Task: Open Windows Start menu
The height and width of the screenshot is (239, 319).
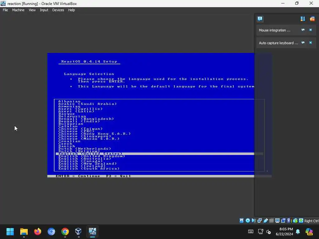Action: 10,232
